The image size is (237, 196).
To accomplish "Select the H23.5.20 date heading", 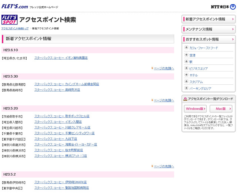I will pyautogui.click(x=11, y=108).
